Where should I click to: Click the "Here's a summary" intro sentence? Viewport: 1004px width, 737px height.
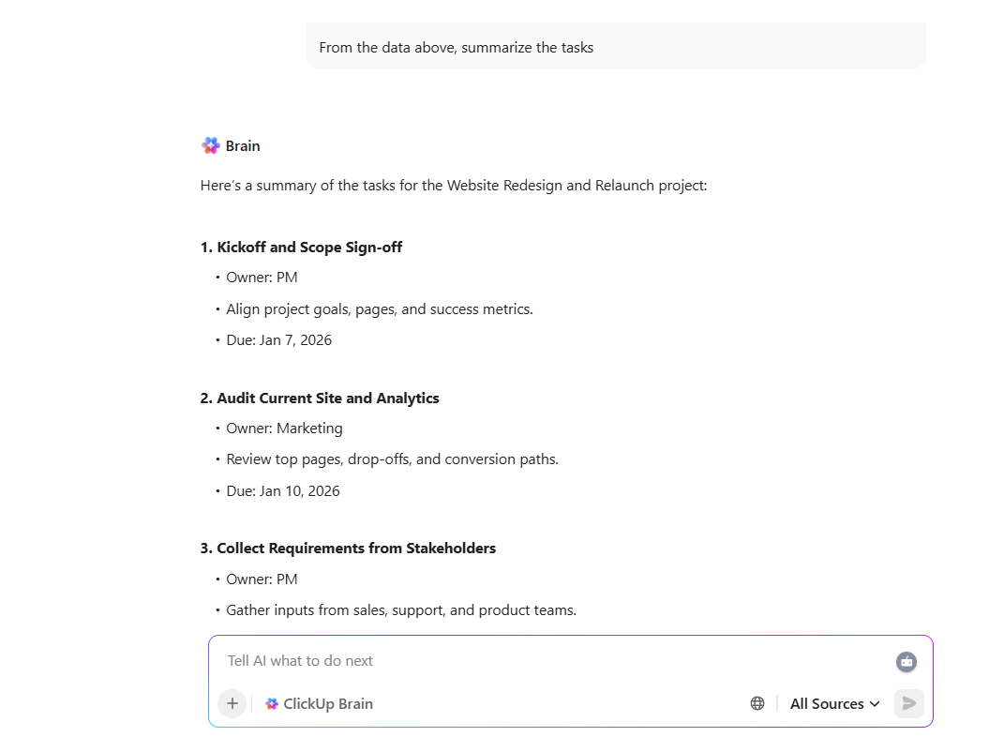[x=454, y=186]
